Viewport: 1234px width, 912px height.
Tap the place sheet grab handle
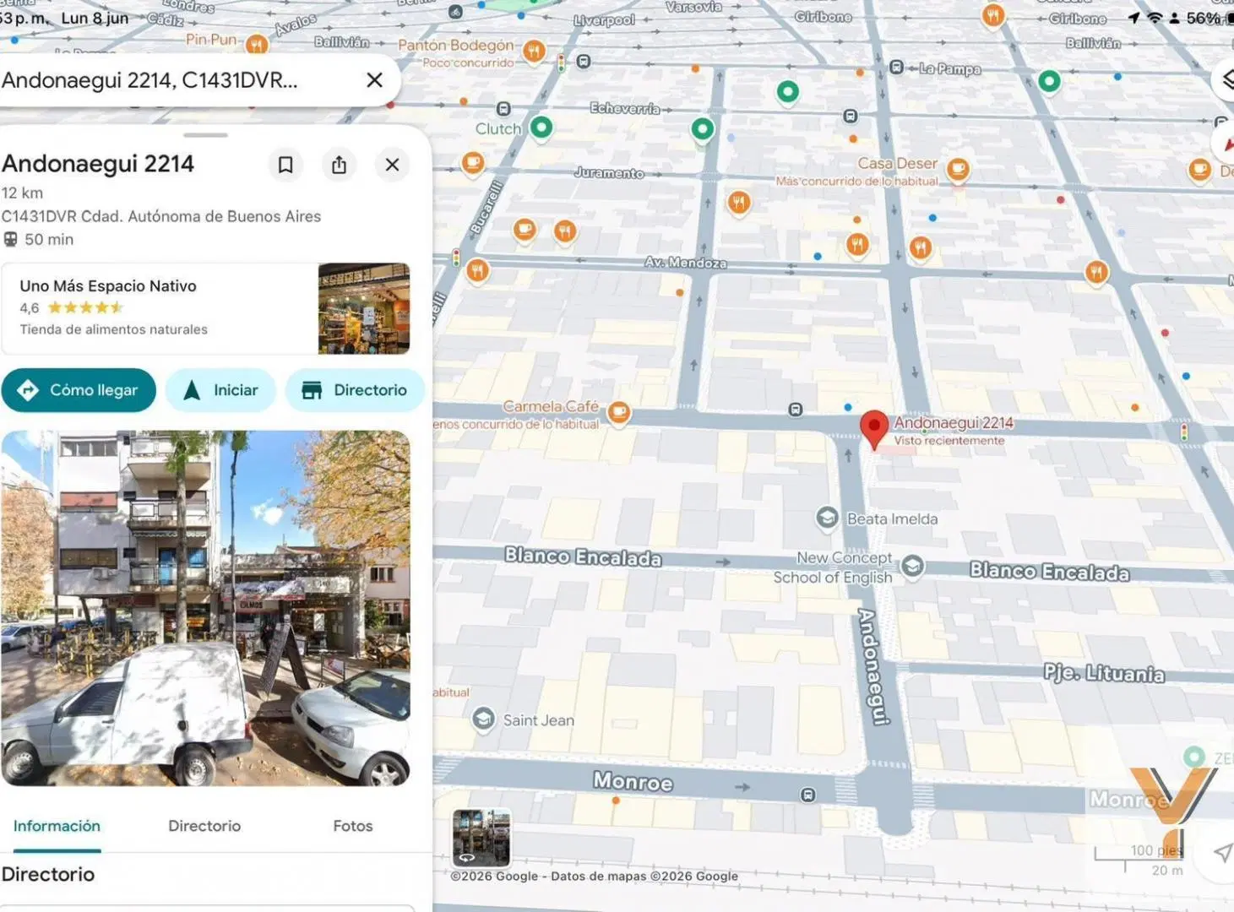pos(205,135)
